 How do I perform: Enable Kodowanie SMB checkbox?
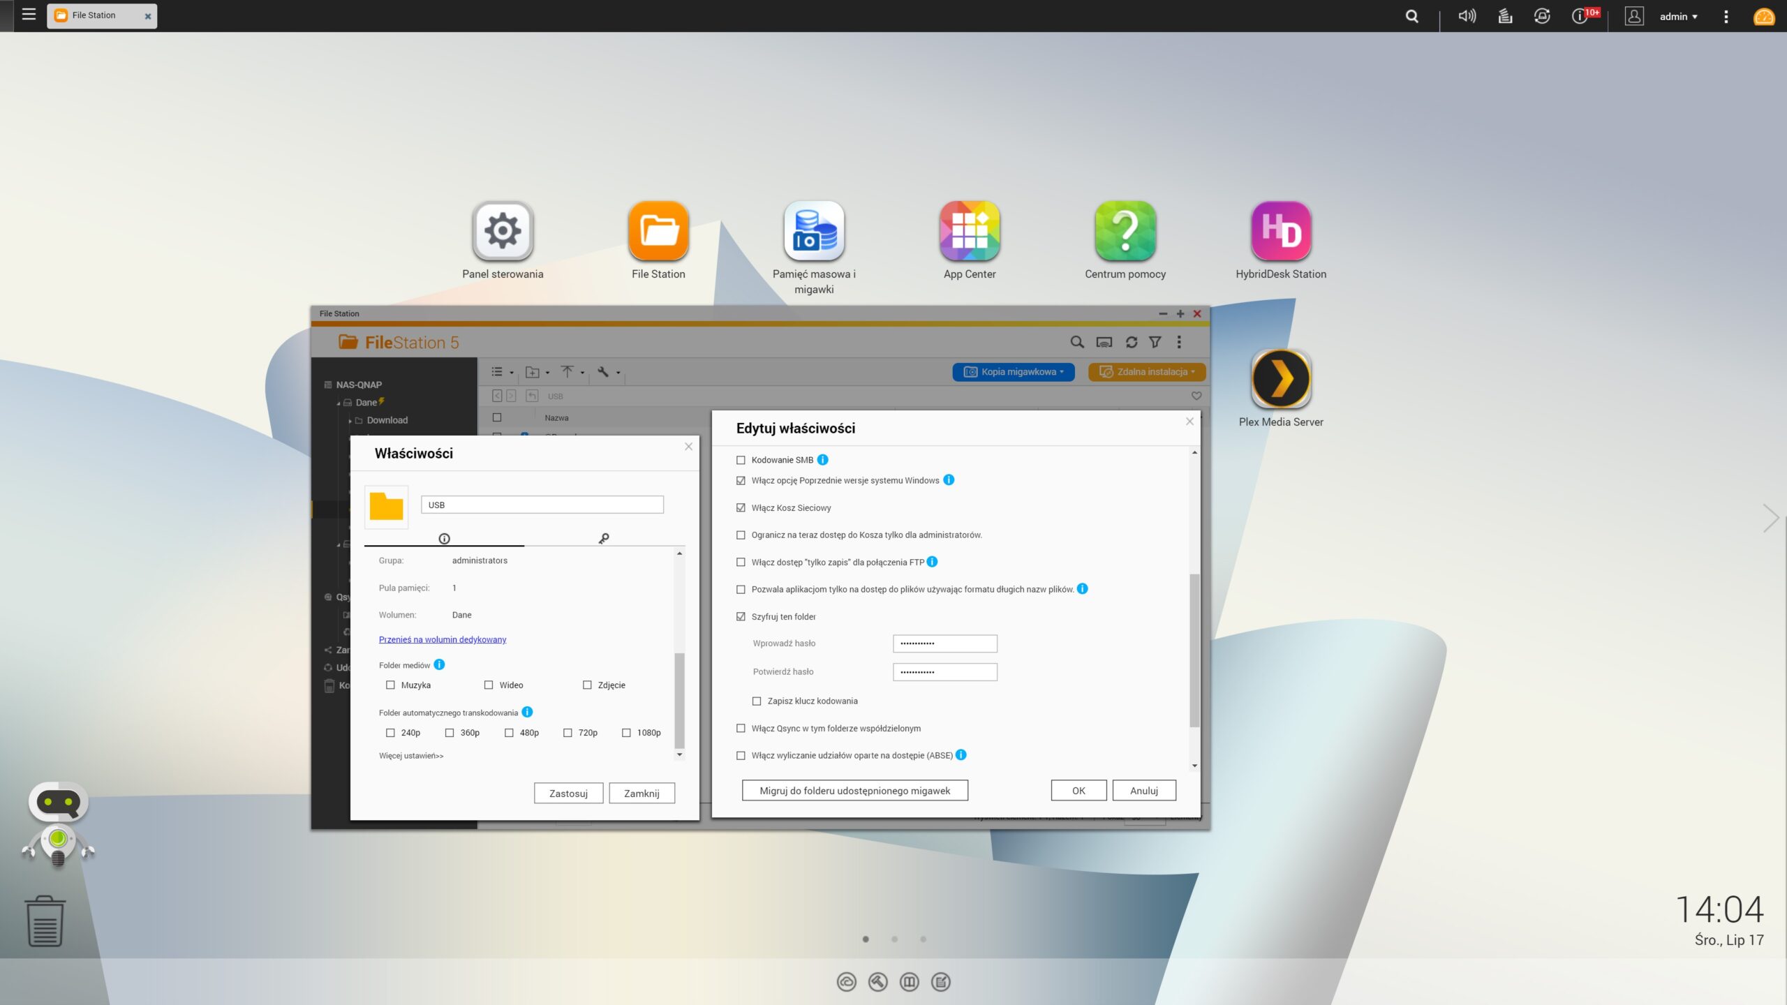click(741, 460)
